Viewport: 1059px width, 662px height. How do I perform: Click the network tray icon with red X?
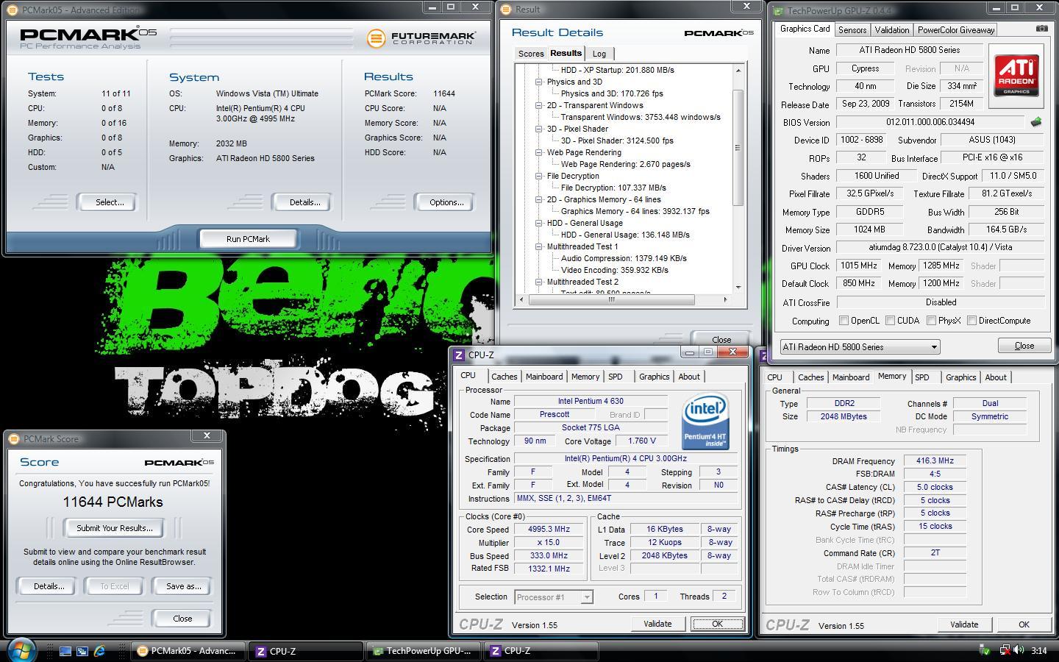point(1003,650)
